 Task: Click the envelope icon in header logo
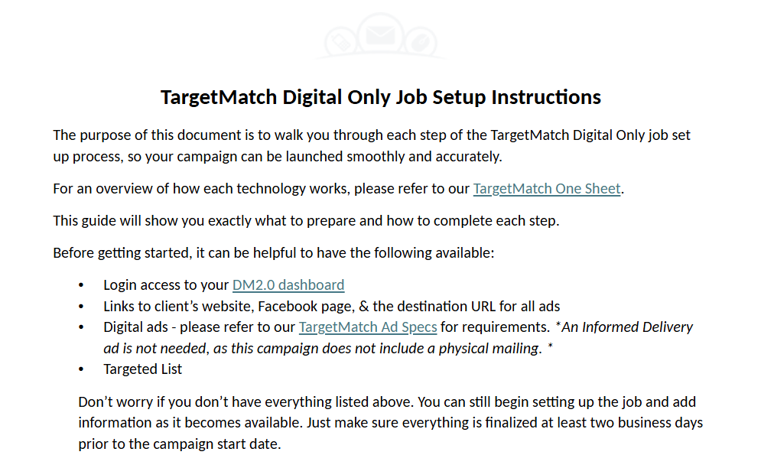(x=381, y=35)
